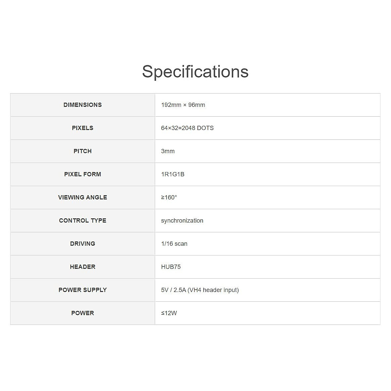Click the 64×32=2048 DOTS value
The image size is (391, 391).
pos(187,128)
